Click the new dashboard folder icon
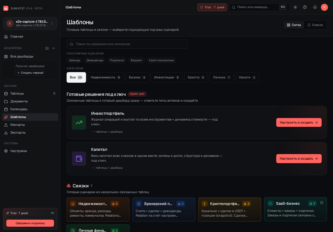Screen dimensions: 333x232 (47, 48)
